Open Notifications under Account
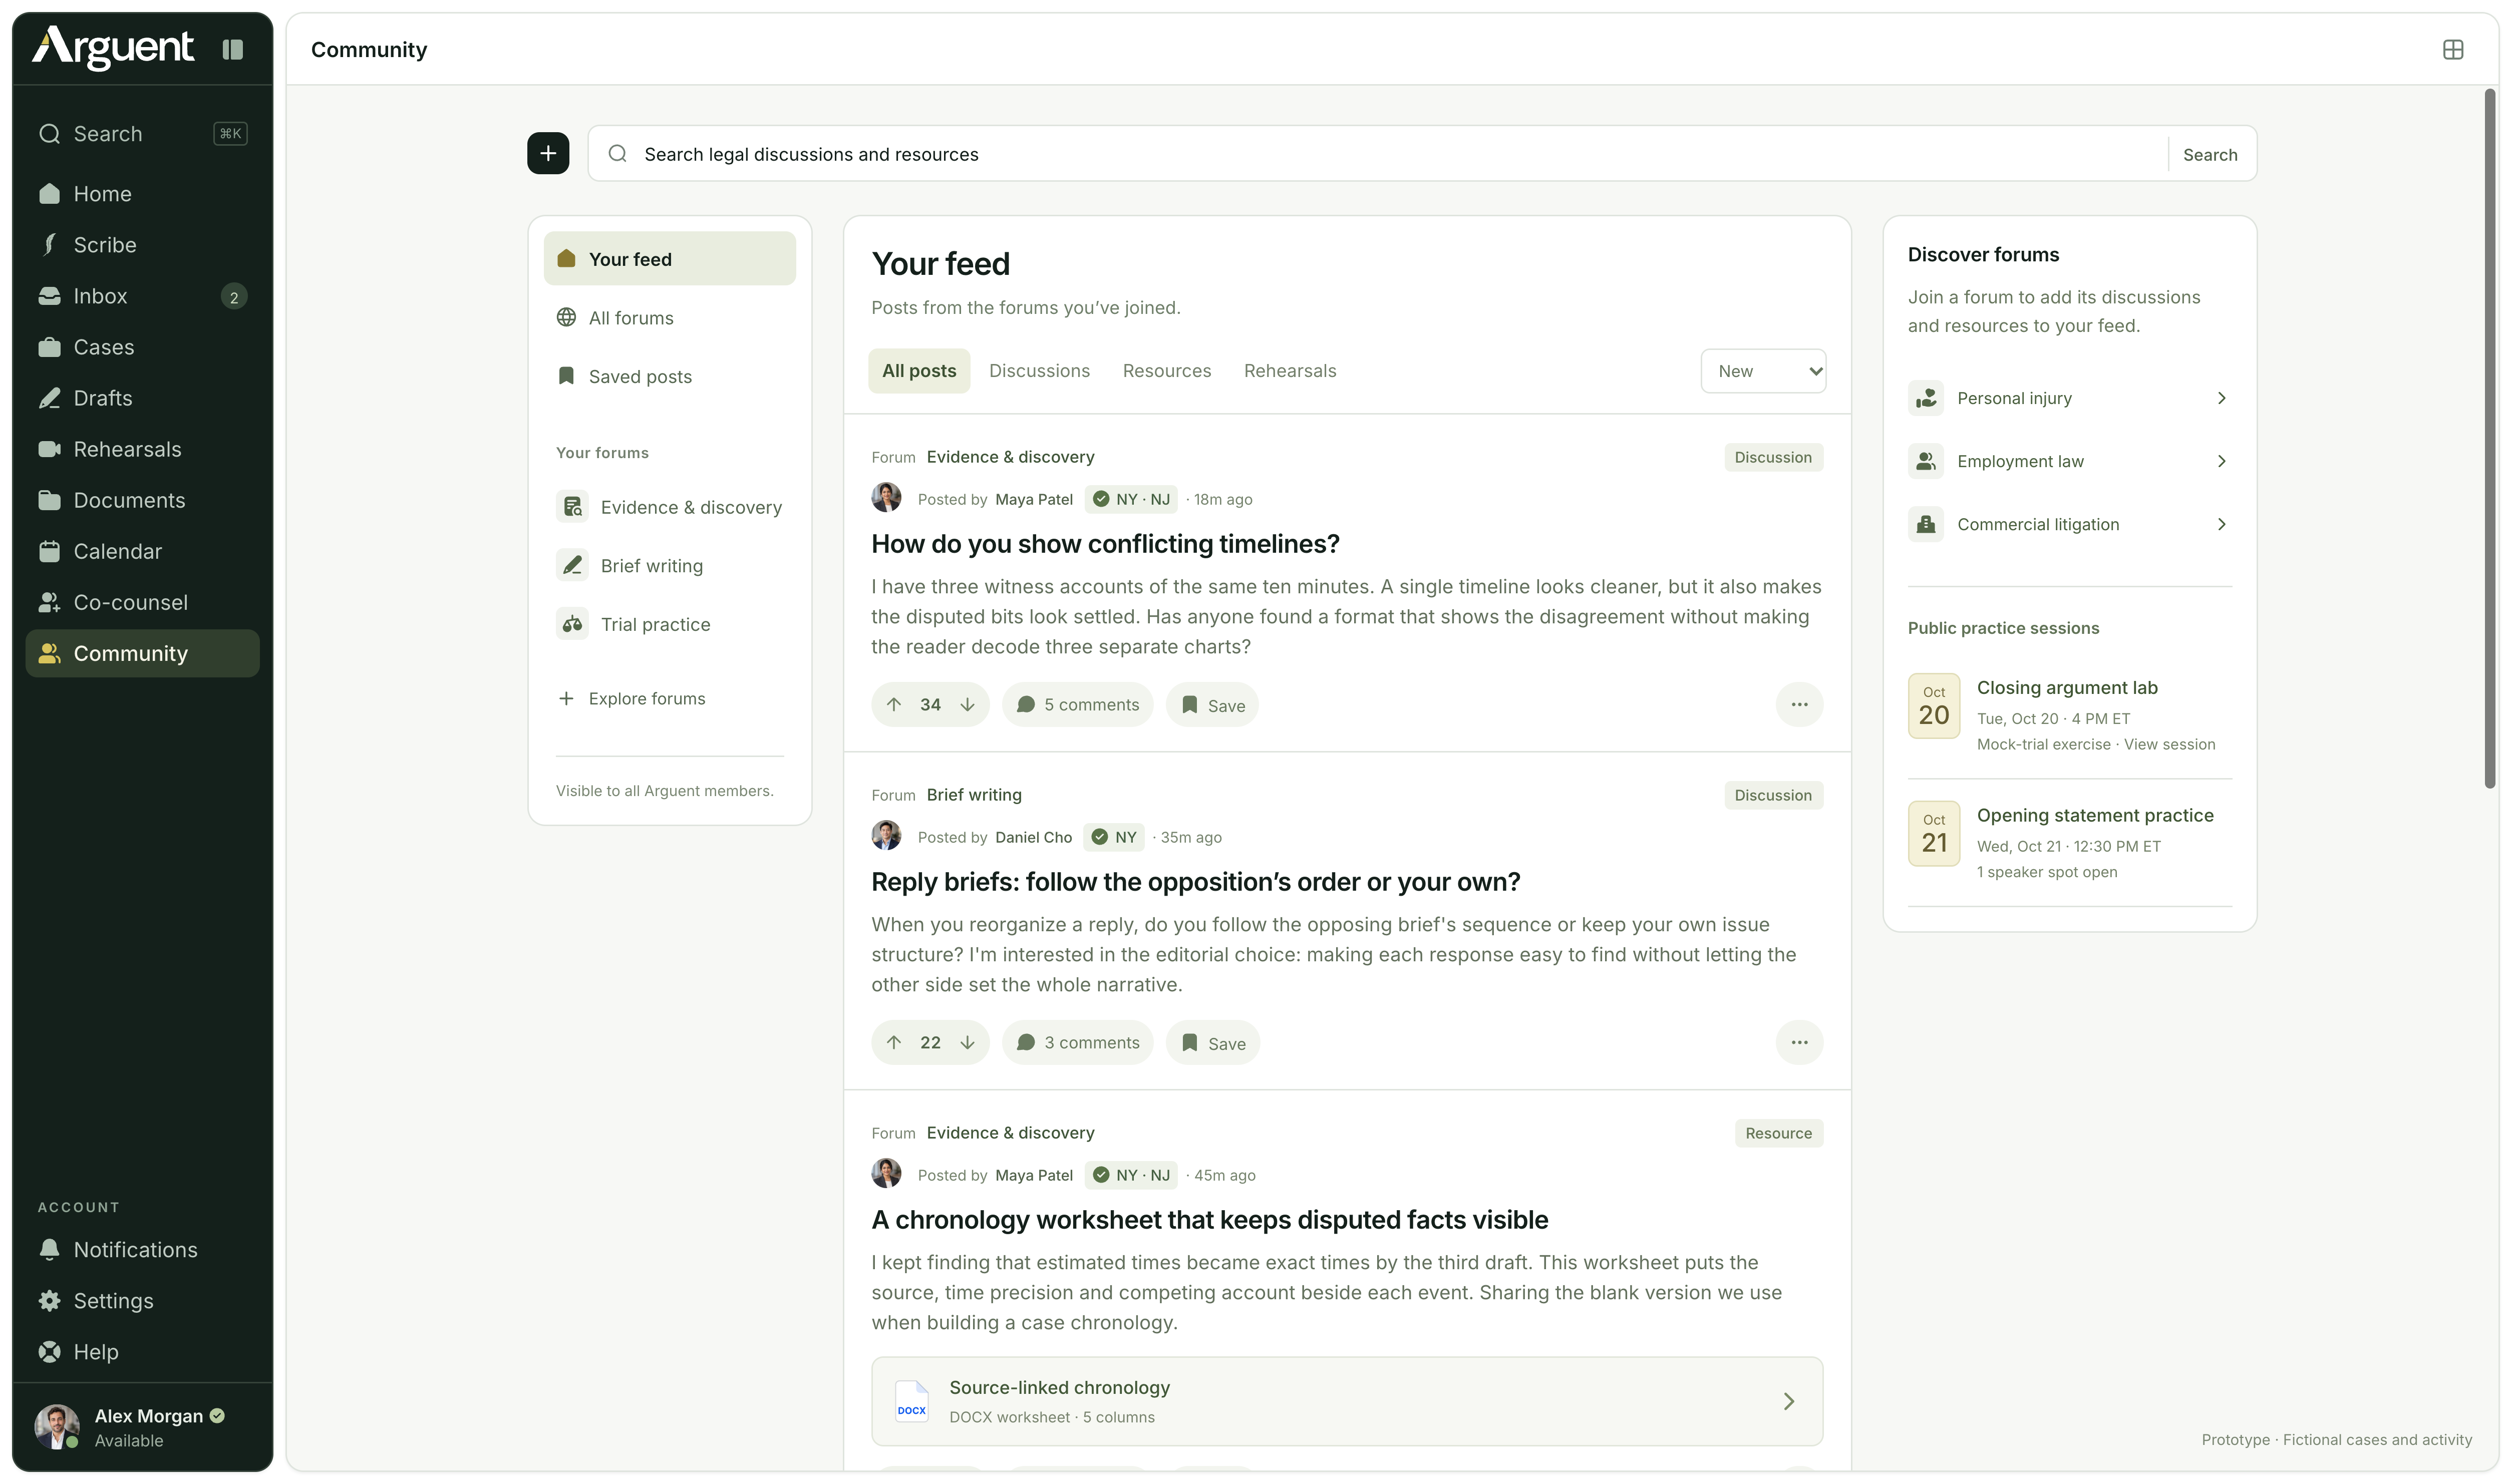 [x=142, y=1249]
